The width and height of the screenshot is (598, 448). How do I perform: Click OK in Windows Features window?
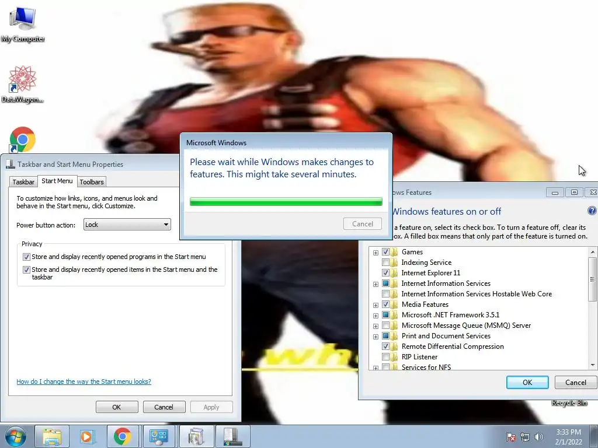[527, 383]
